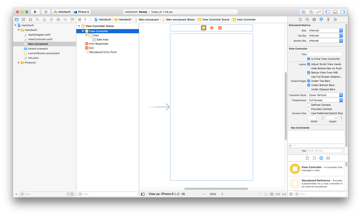The width and height of the screenshot is (361, 216).
Task: Show the Quick Help inspector
Action: pos(307,20)
